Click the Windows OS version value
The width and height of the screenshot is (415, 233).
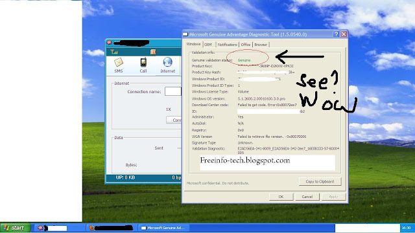pos(261,98)
